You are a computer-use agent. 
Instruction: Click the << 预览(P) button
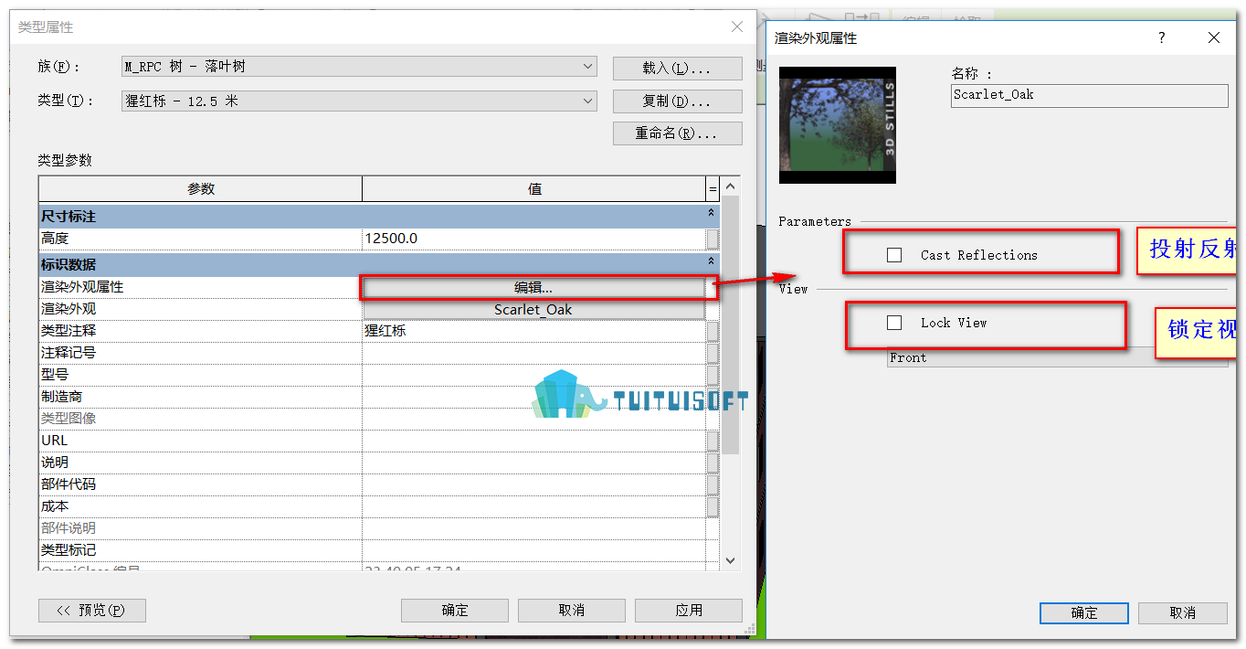click(x=92, y=611)
